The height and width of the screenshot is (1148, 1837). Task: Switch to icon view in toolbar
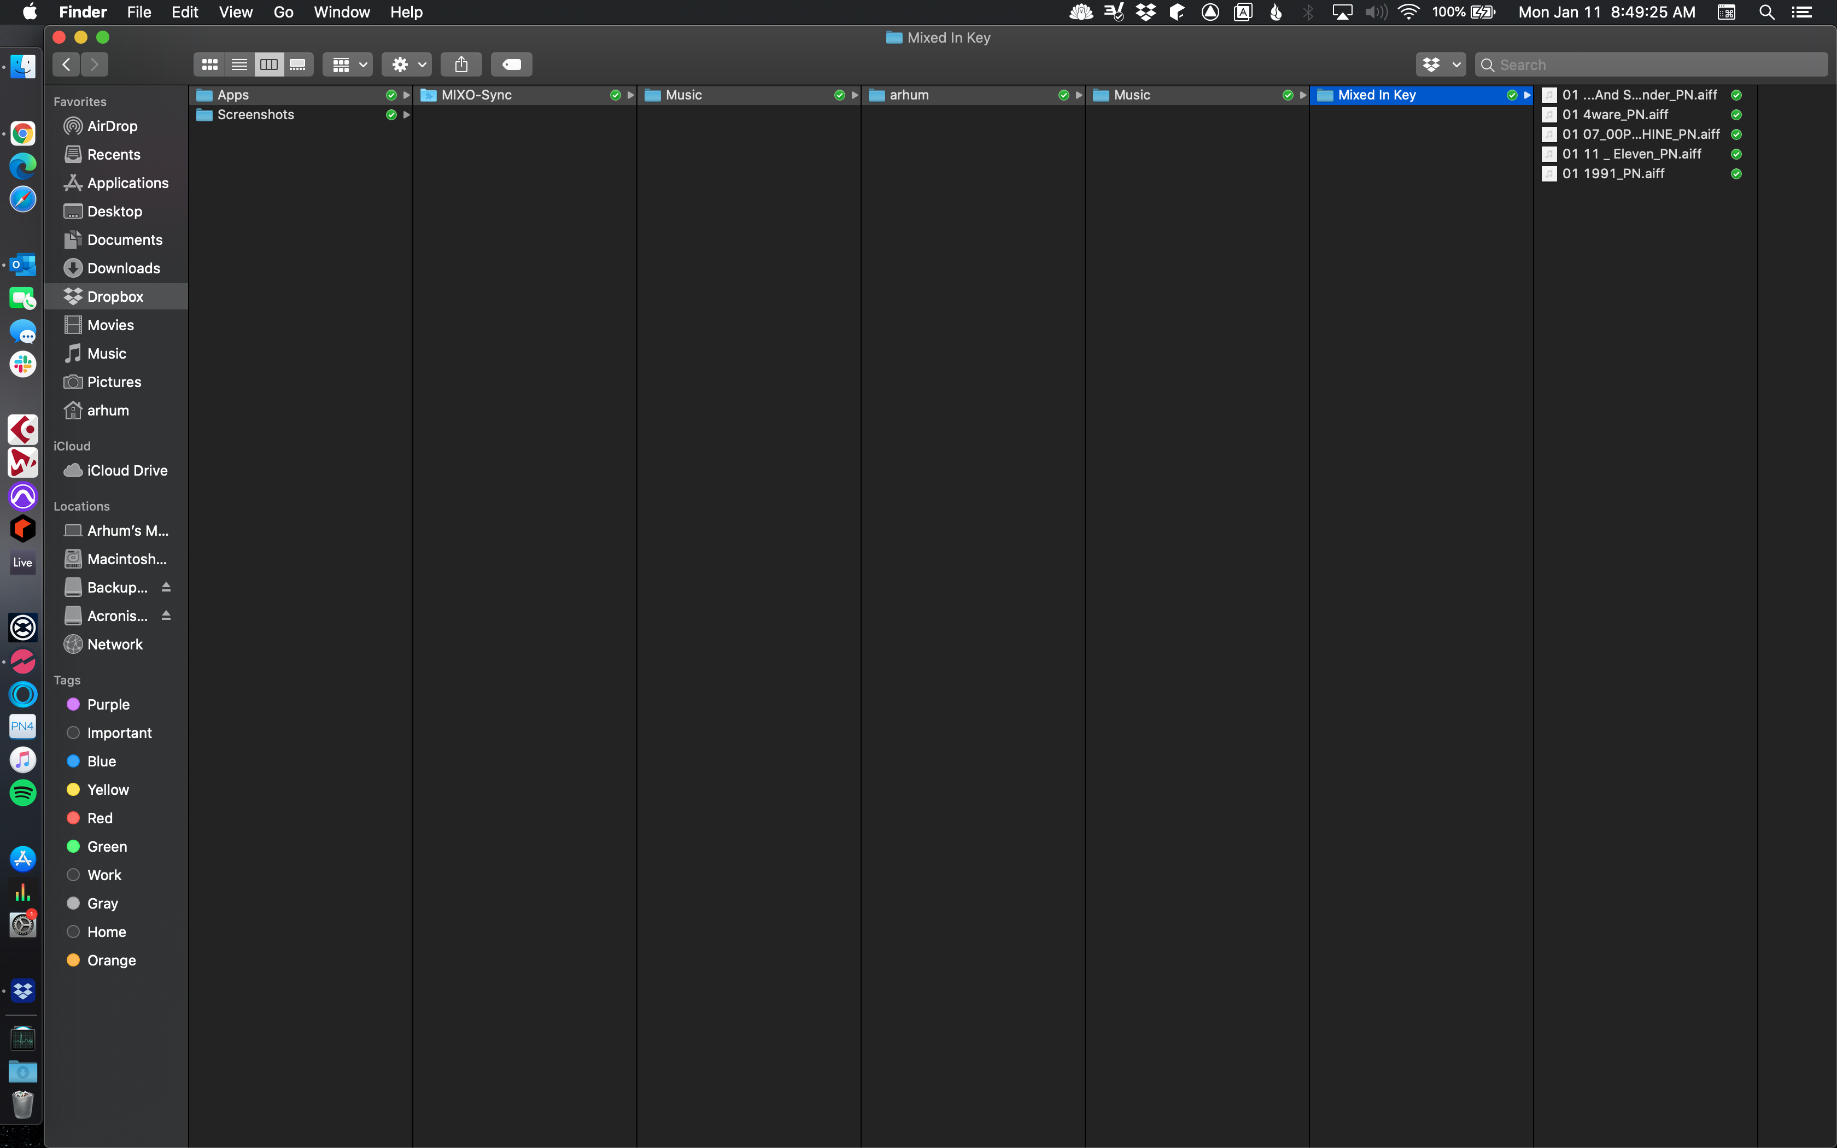tap(209, 65)
